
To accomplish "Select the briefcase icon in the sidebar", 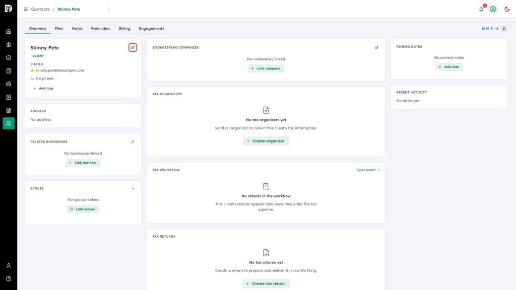I will pyautogui.click(x=9, y=84).
